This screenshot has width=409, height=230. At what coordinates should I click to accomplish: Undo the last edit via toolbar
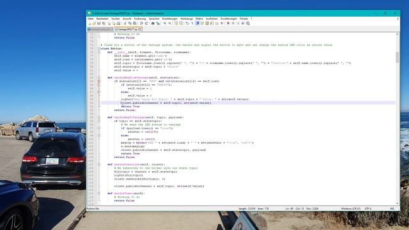(141, 23)
